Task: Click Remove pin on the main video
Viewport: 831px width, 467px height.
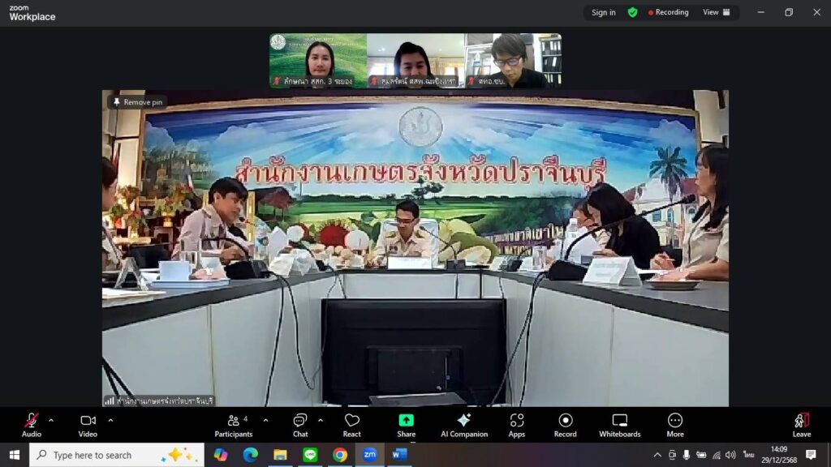Action: (x=137, y=102)
